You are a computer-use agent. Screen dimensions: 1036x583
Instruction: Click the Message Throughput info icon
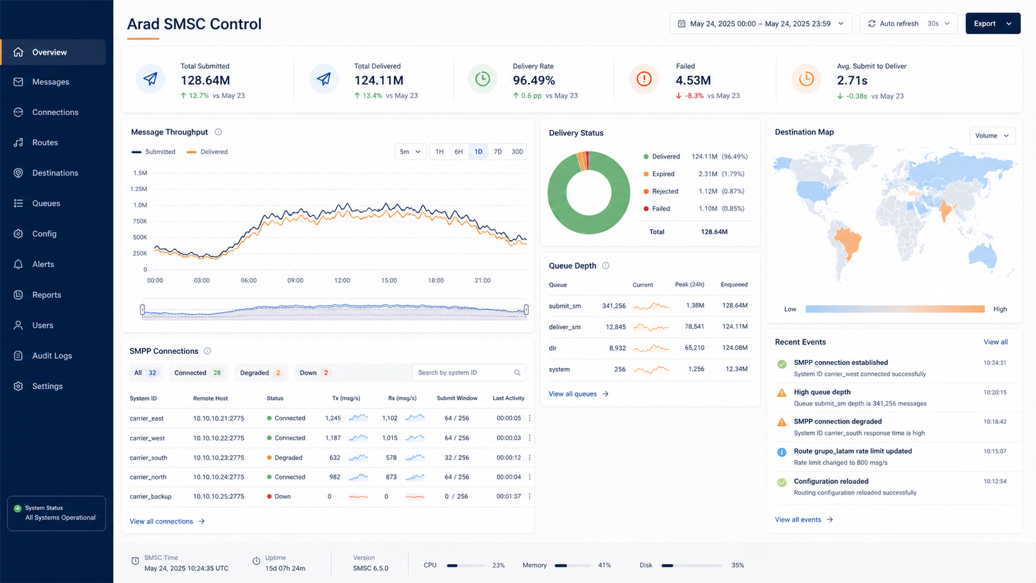[218, 132]
